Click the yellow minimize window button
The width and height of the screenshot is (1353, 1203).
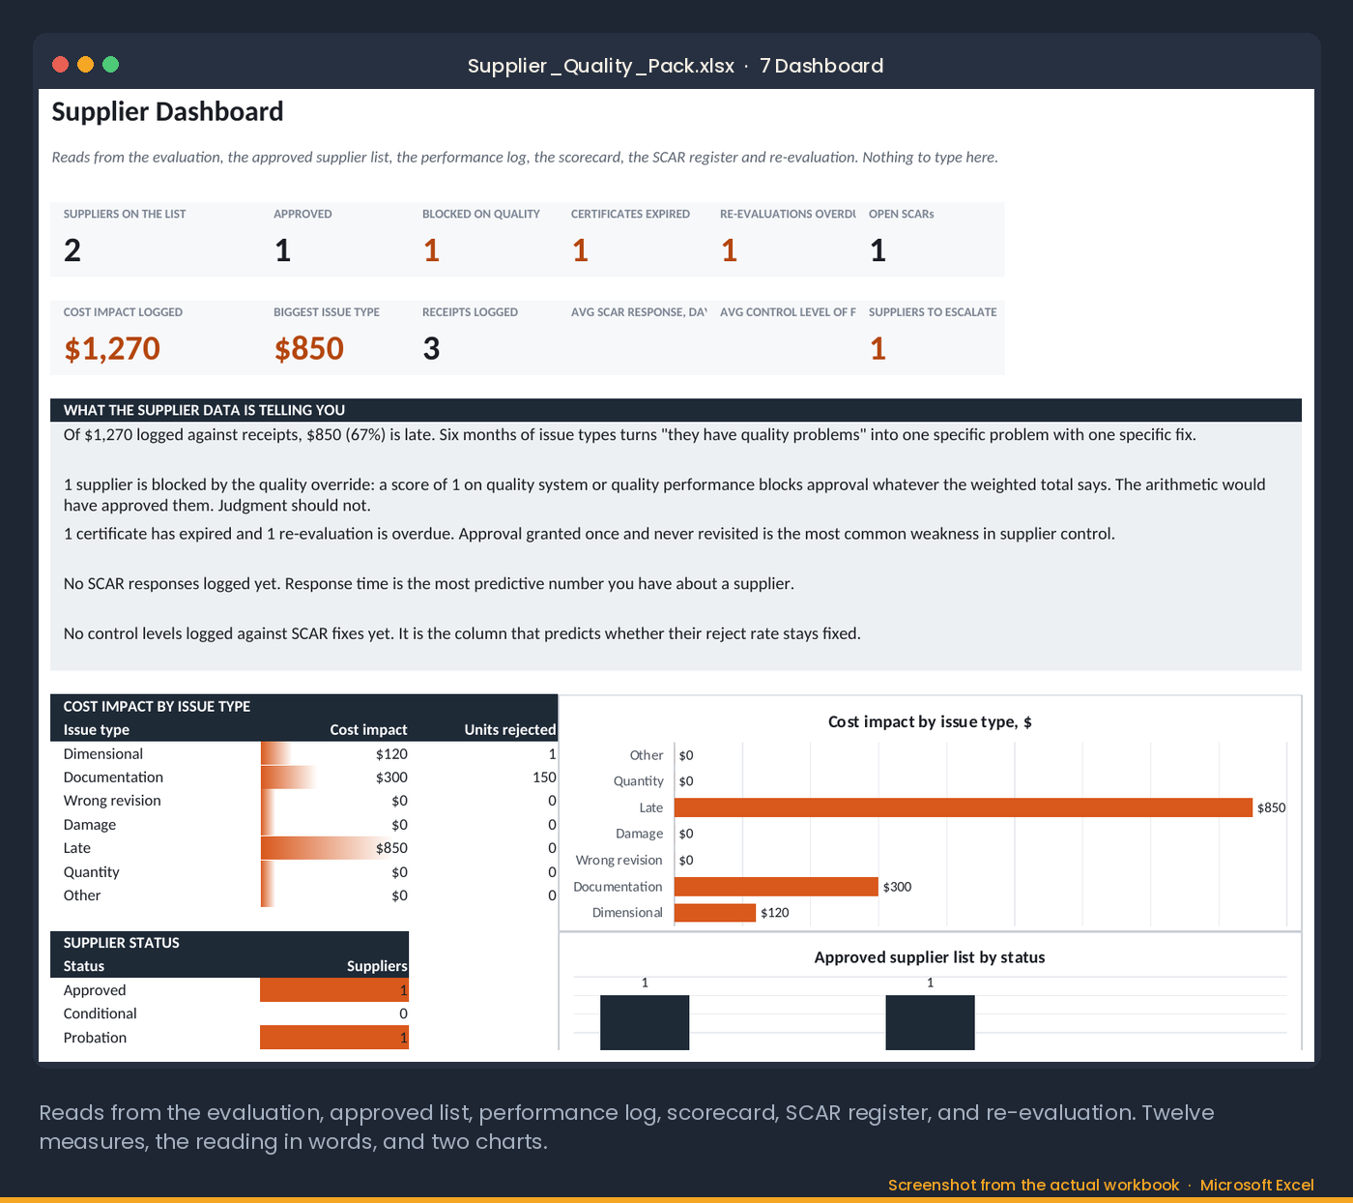pos(85,65)
